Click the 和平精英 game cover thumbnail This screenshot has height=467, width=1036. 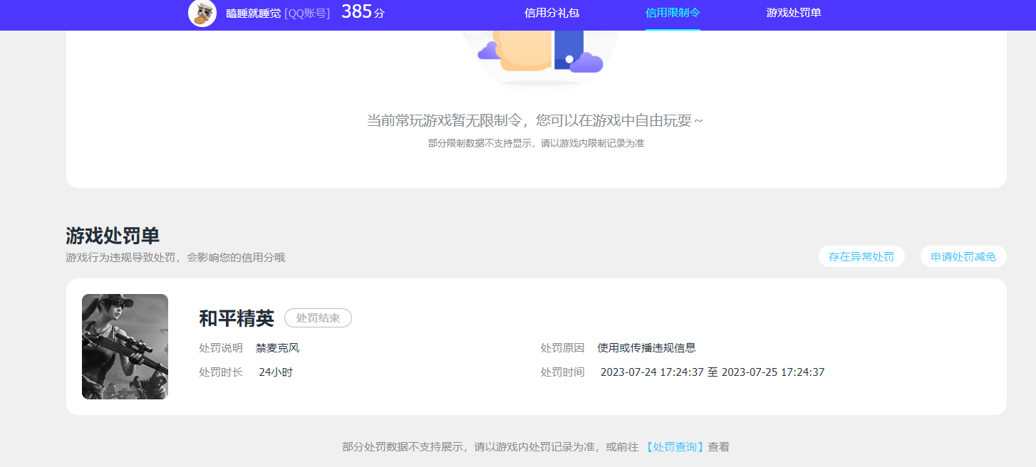click(x=125, y=347)
